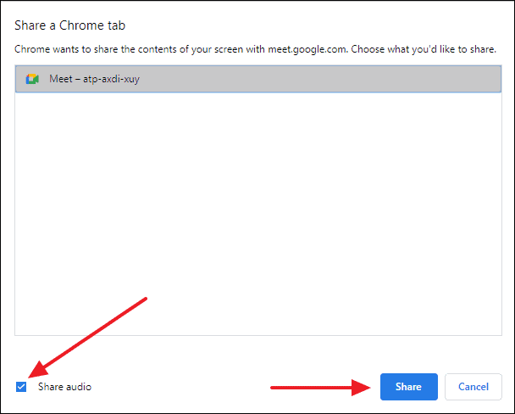Image resolution: width=515 pixels, height=414 pixels.
Task: Click the atp-axdi-xuy meeting code text
Action: click(111, 79)
